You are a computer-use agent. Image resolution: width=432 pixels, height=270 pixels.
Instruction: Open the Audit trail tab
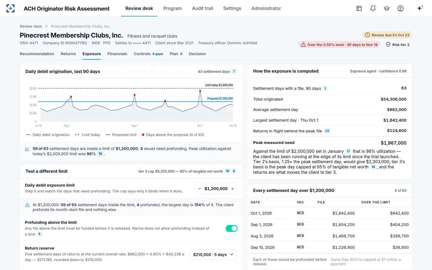(x=202, y=8)
